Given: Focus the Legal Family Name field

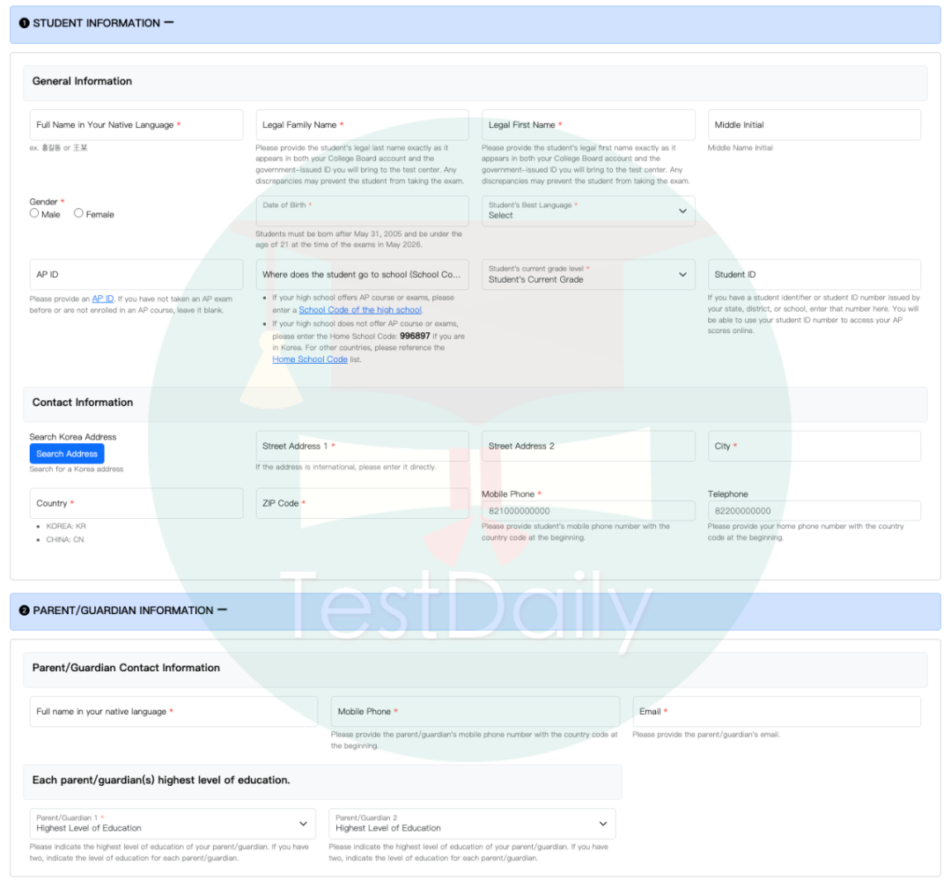Looking at the screenshot, I should pyautogui.click(x=362, y=125).
